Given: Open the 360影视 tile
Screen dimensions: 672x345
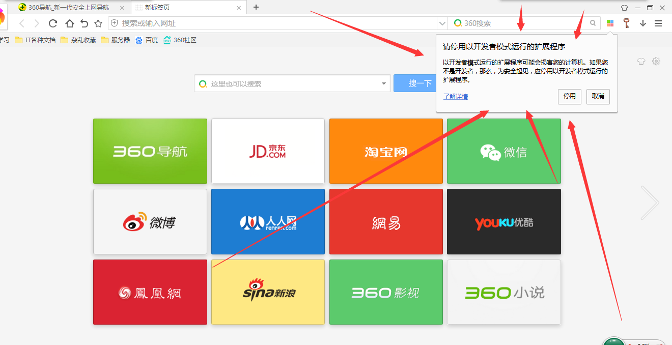Looking at the screenshot, I should coord(386,292).
